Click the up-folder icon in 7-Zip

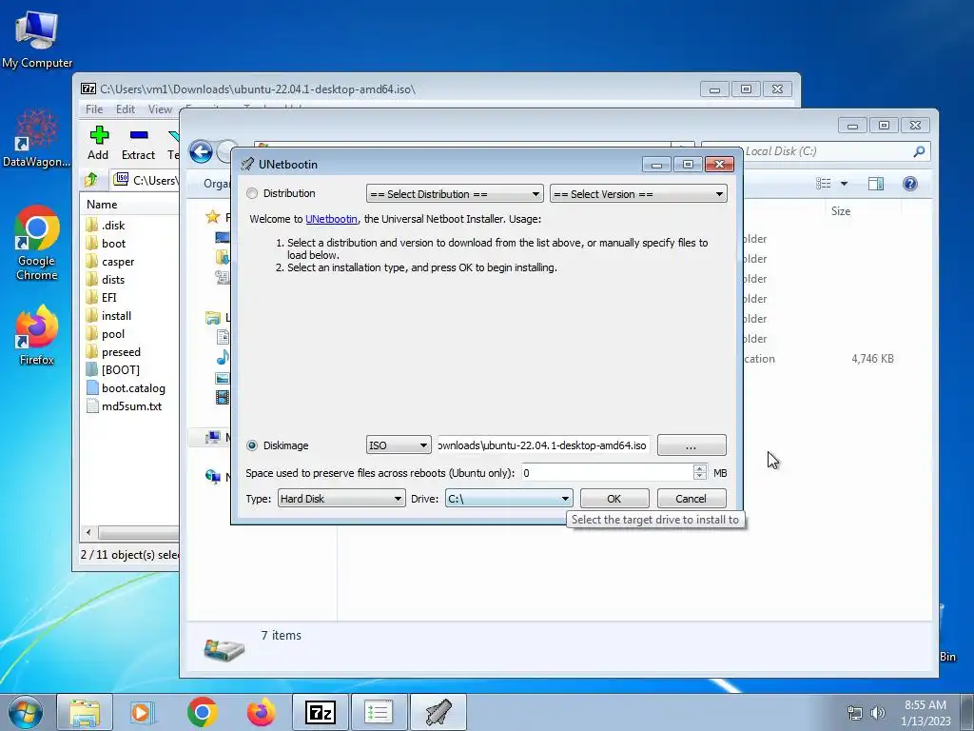[91, 180]
